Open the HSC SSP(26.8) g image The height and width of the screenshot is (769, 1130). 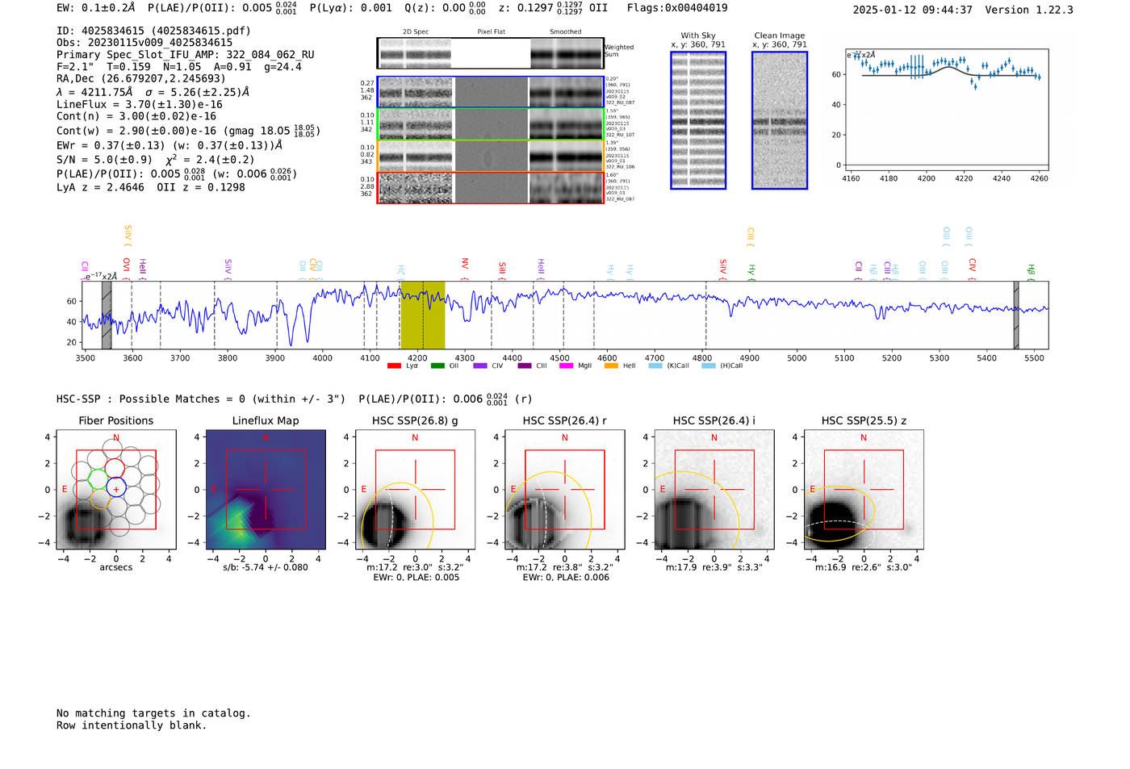(415, 489)
